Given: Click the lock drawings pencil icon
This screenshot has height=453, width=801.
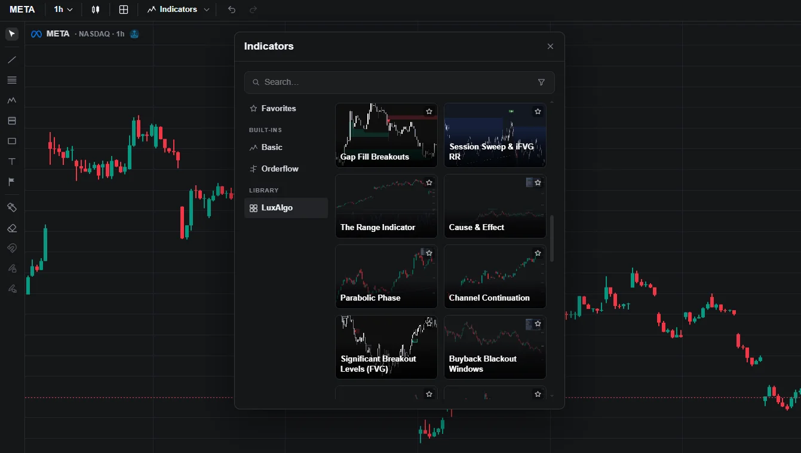Looking at the screenshot, I should coord(12,268).
